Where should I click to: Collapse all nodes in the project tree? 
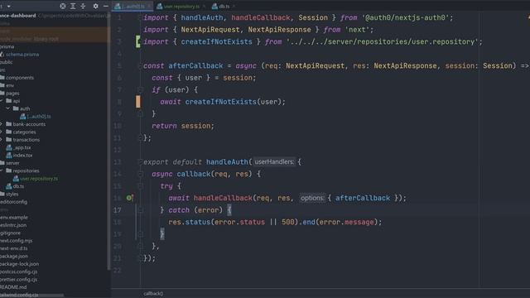pos(83,6)
